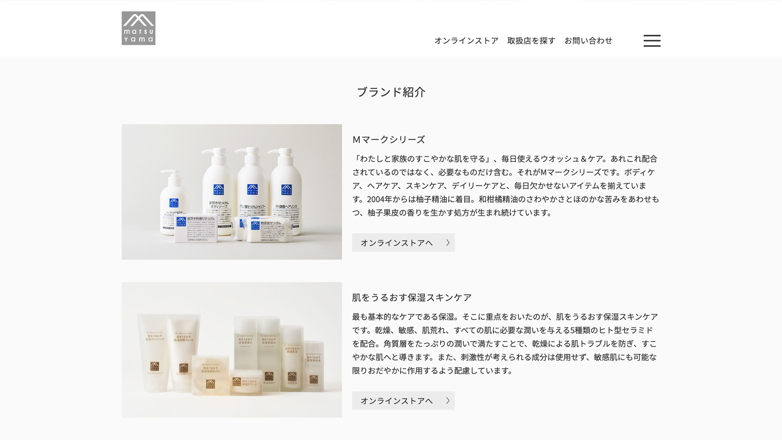Click the 無添加せっけん soap box in the photo
The height and width of the screenshot is (440, 782).
(x=268, y=231)
